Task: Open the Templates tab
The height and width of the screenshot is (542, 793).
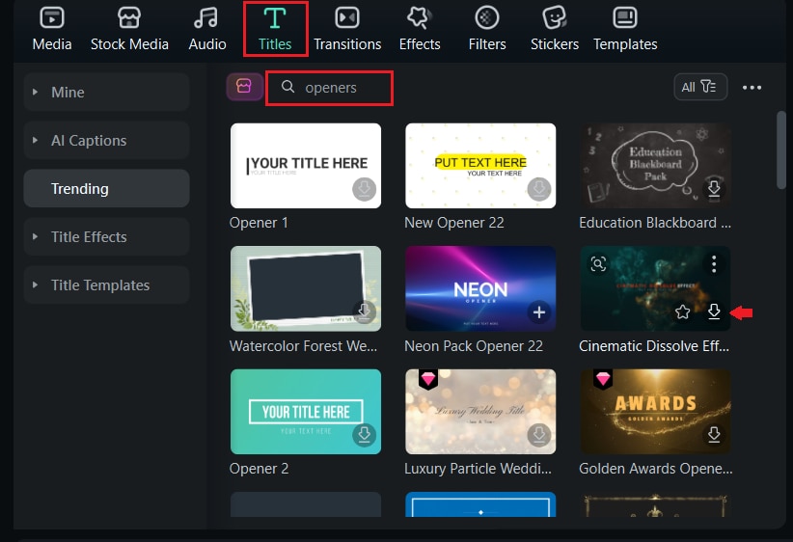Action: click(x=625, y=29)
